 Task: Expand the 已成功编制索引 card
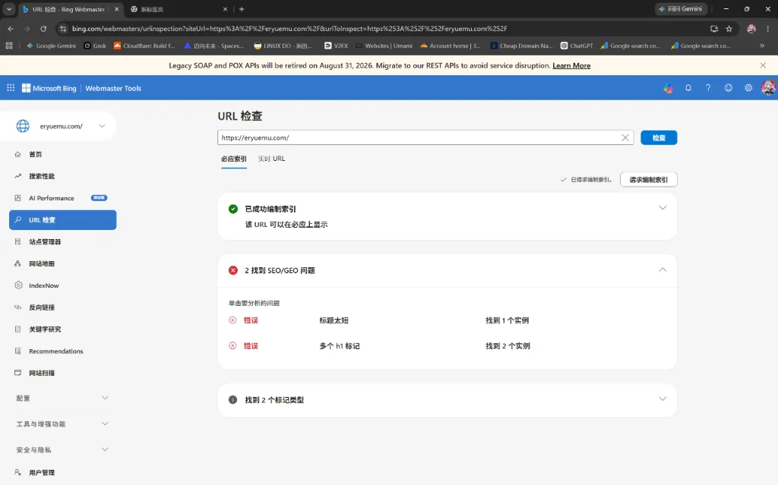[663, 208]
